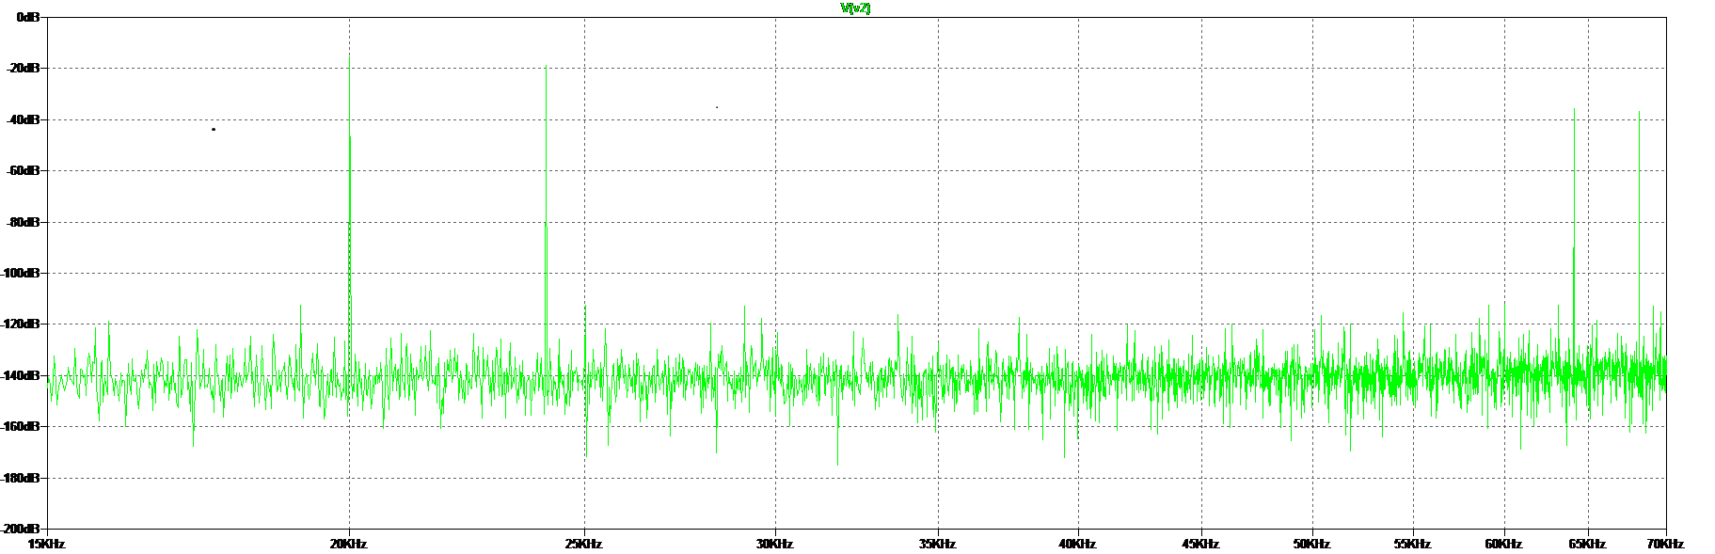The width and height of the screenshot is (1715, 554).
Task: Click the 35KHz frequency label
Action: tap(938, 544)
